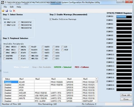Open the Edit menu
Viewport: 134px width, 107px height.
click(12, 7)
